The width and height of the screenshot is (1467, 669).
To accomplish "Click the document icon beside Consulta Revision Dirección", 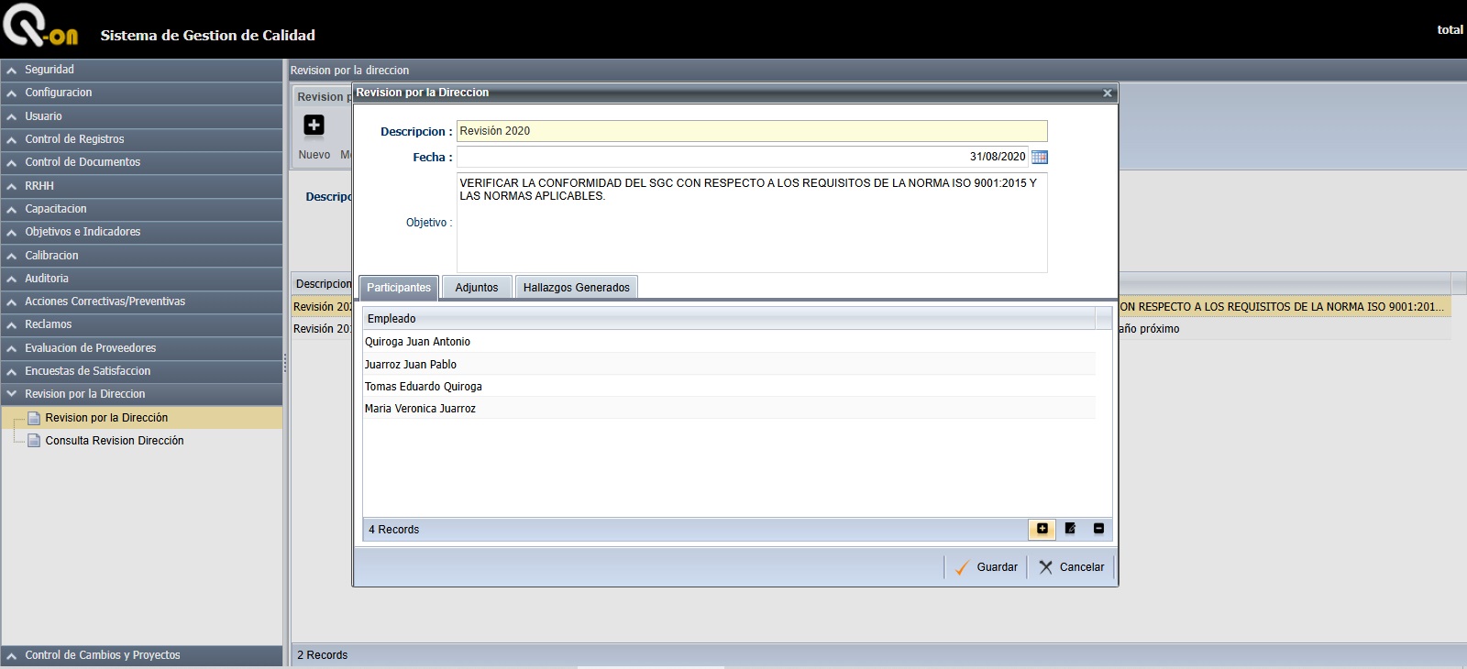I will pyautogui.click(x=34, y=441).
